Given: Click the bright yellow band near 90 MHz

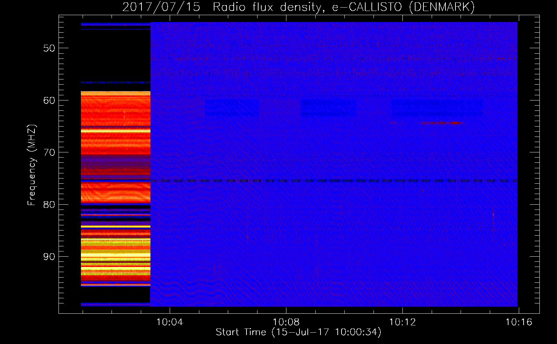Looking at the screenshot, I should click(116, 255).
